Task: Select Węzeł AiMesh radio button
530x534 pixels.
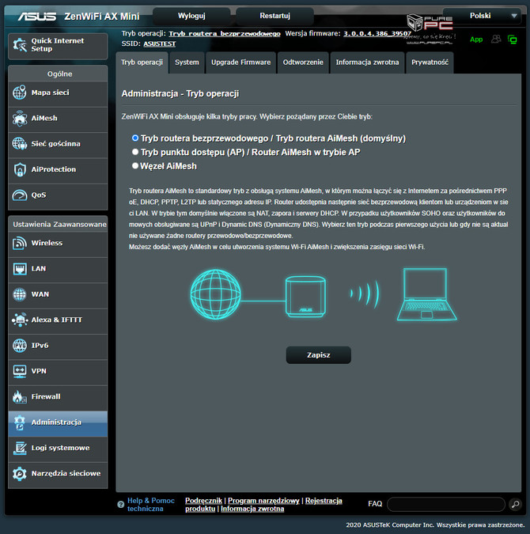Action: coord(135,165)
